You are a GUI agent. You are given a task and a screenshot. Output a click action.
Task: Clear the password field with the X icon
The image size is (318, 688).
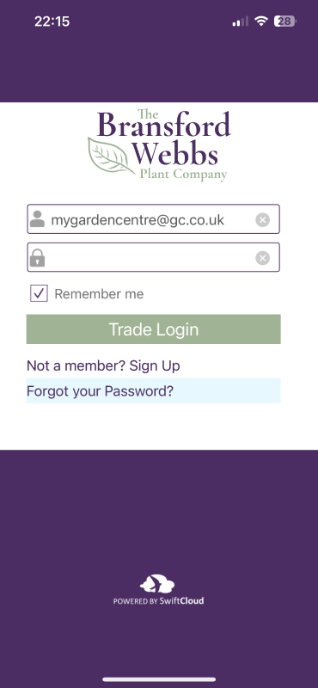point(262,258)
